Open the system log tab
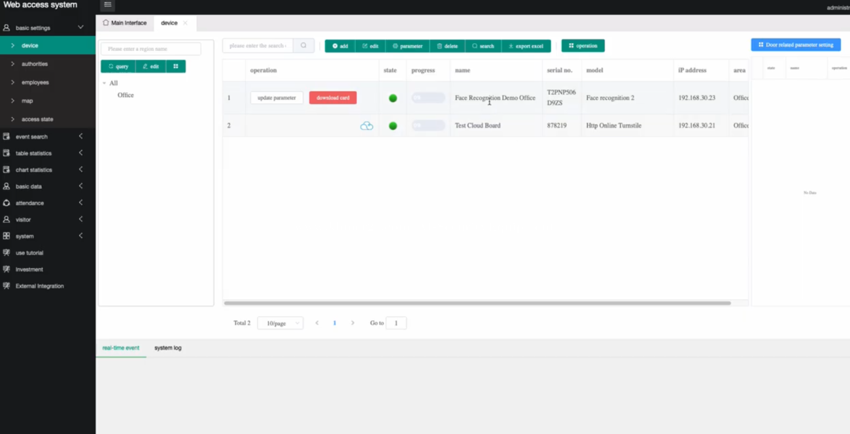 [x=167, y=348]
